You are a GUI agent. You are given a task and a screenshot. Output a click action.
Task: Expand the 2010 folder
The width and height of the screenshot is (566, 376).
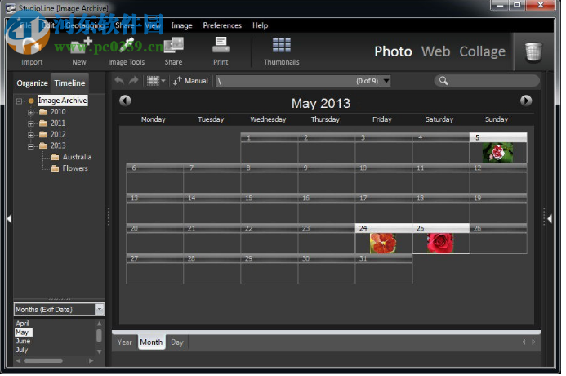point(31,112)
